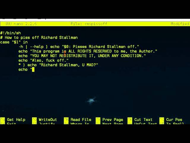Click the '-h | --help )' line
The height and width of the screenshot is (143, 190).
point(79,47)
